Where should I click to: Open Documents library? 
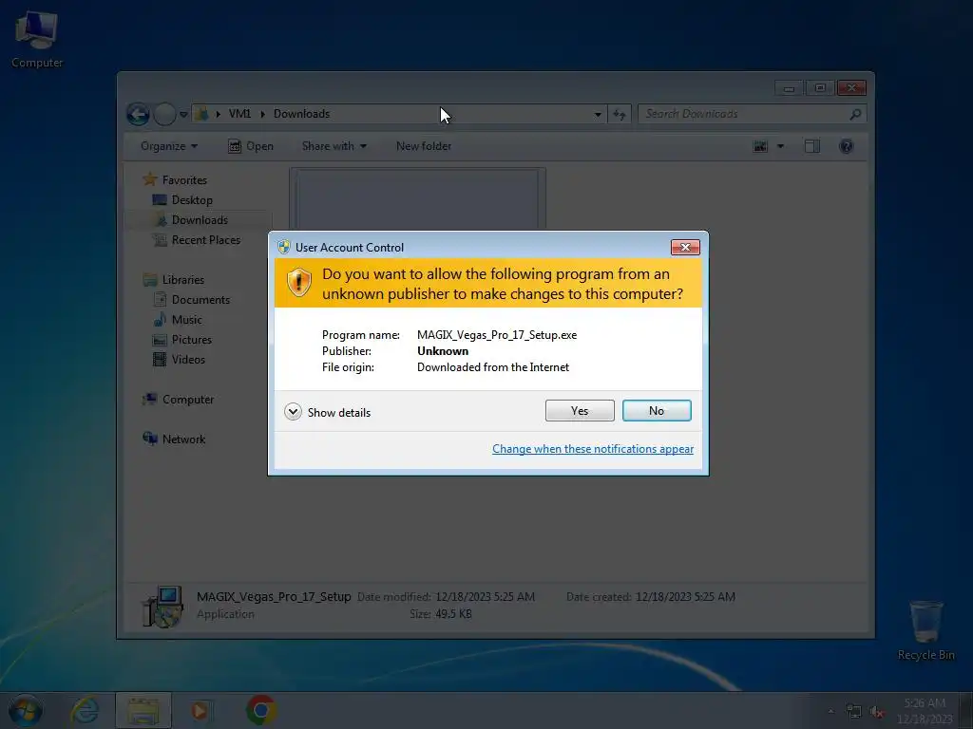click(200, 299)
